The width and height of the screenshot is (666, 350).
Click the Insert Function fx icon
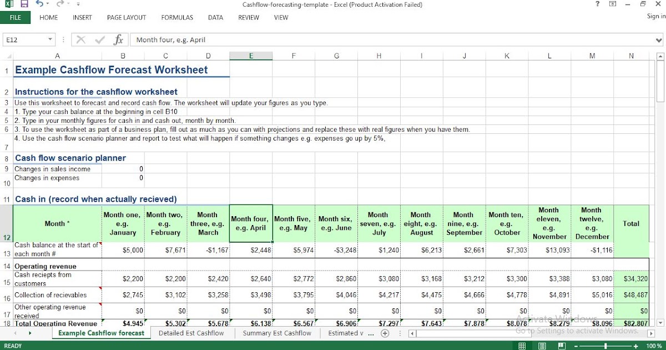pyautogui.click(x=118, y=39)
